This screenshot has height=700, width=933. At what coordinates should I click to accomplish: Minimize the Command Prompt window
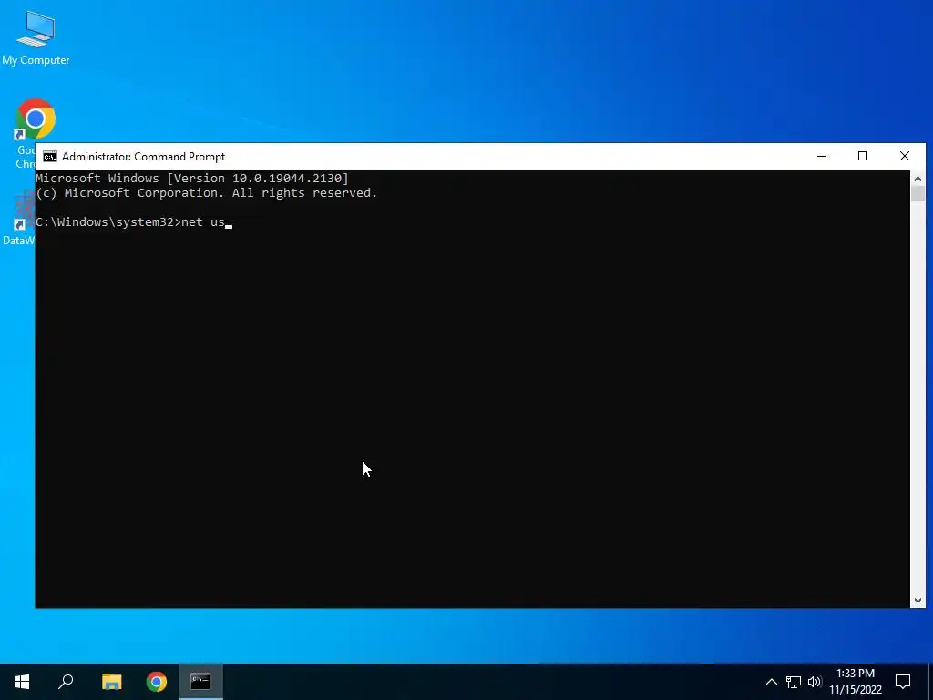click(x=822, y=156)
